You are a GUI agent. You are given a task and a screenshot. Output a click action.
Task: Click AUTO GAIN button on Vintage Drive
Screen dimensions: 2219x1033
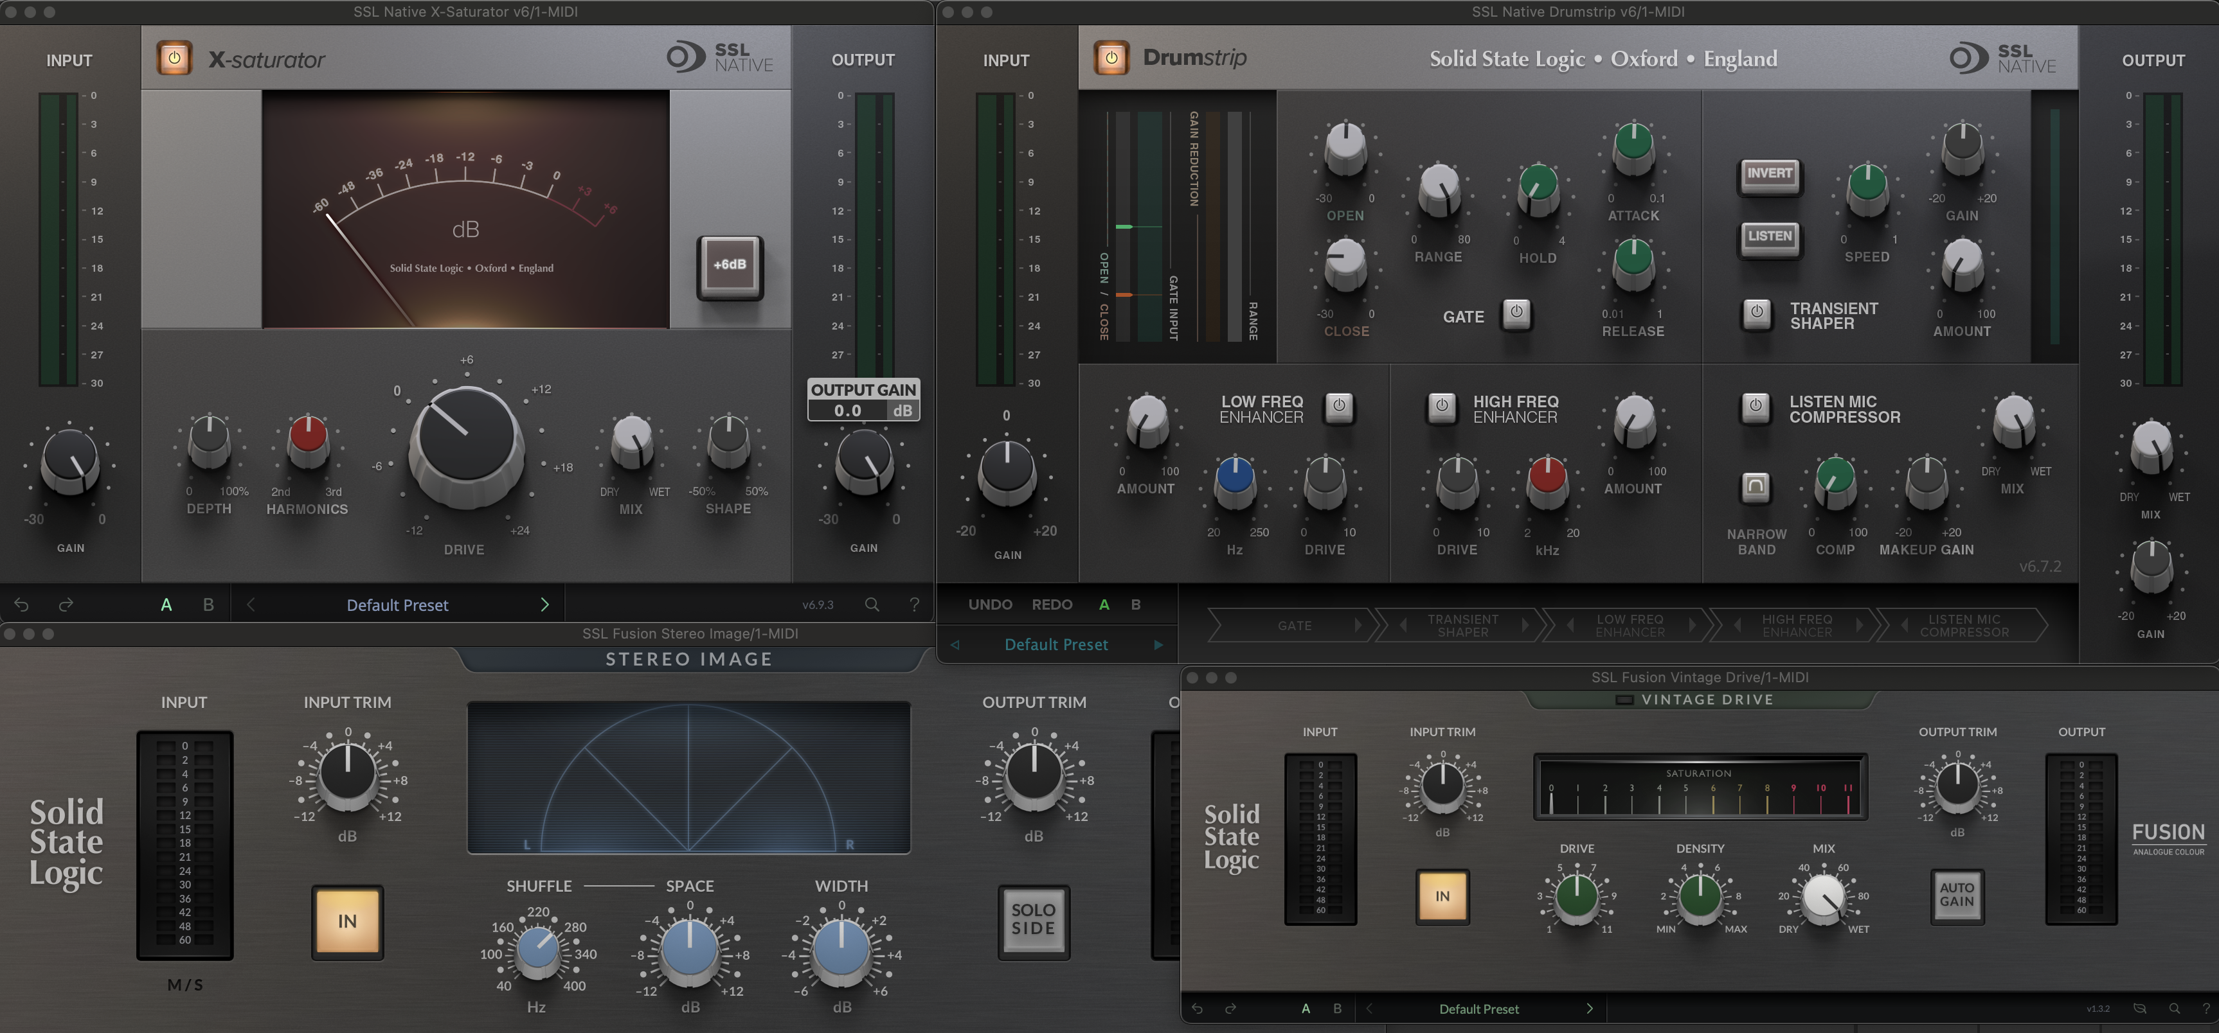click(1956, 896)
